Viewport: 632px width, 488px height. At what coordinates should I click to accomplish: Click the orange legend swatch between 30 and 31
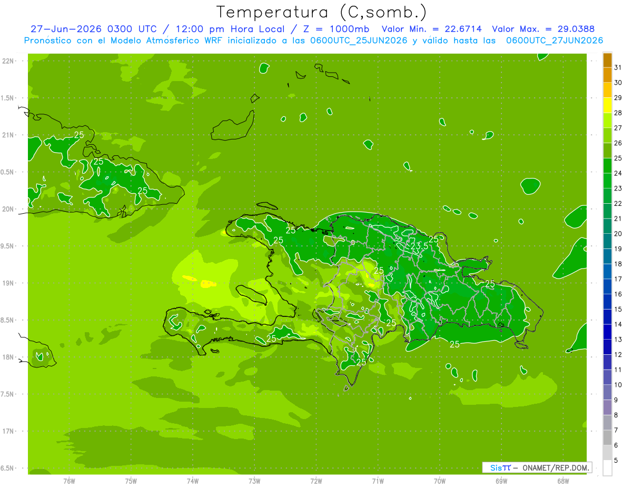point(607,75)
